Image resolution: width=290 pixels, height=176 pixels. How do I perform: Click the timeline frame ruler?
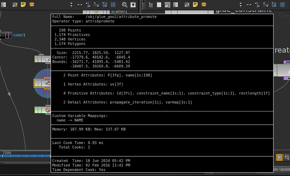pyautogui.click(x=25, y=156)
